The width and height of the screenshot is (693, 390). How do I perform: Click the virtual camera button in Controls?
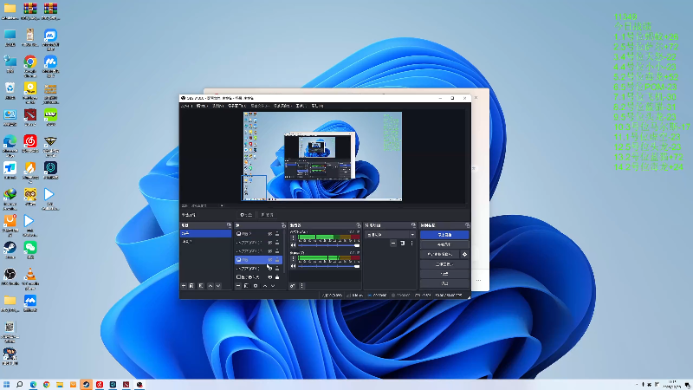(440, 254)
